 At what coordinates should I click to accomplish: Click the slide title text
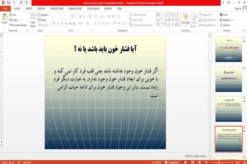click(x=105, y=49)
